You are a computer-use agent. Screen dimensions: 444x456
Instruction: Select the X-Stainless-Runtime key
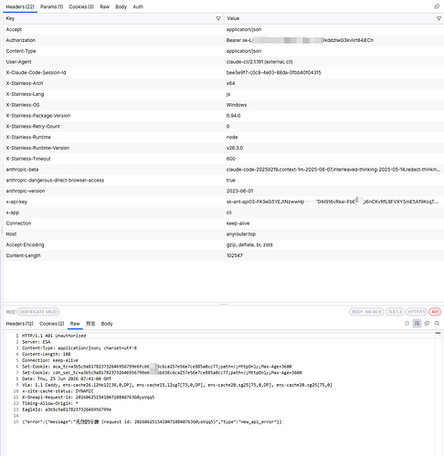[x=28, y=137]
